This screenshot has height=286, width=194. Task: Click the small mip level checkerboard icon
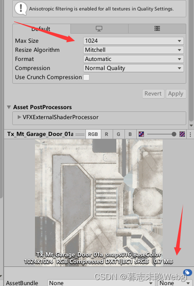[x=141, y=134]
